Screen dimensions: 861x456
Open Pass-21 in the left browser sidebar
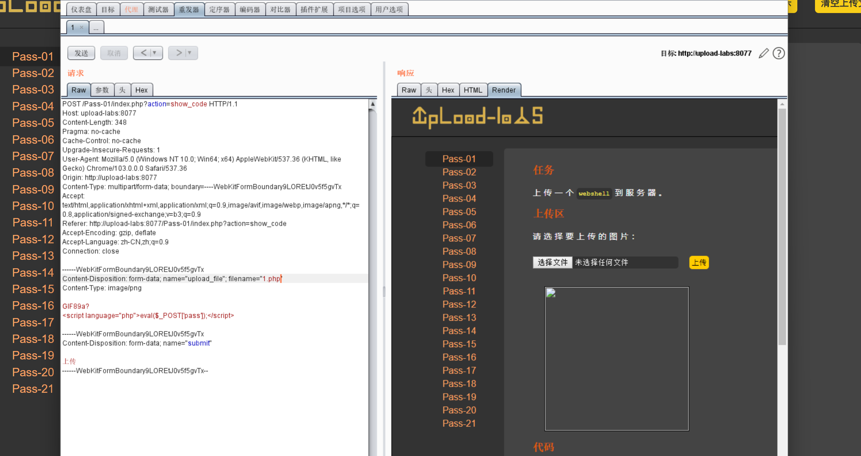(x=33, y=389)
